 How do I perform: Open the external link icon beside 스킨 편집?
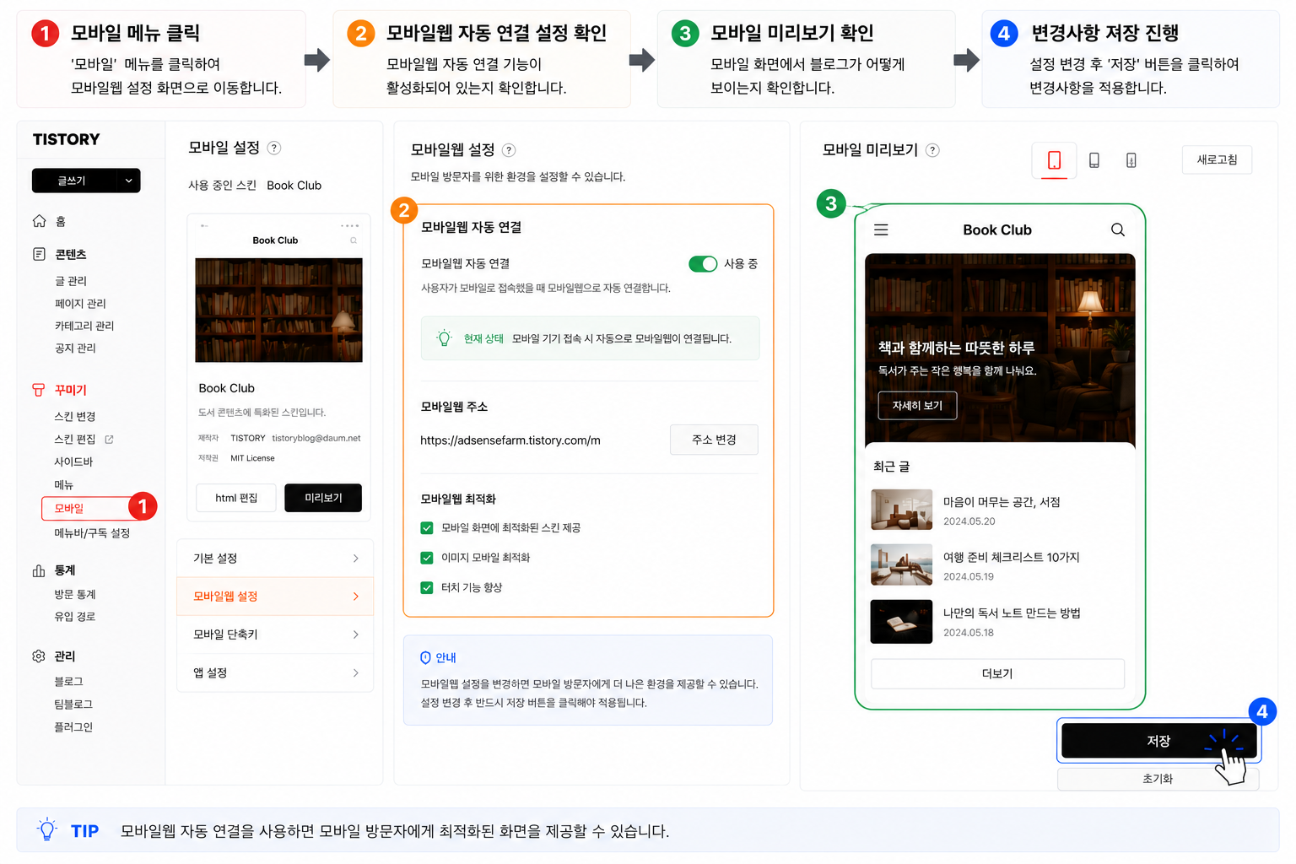(x=109, y=440)
